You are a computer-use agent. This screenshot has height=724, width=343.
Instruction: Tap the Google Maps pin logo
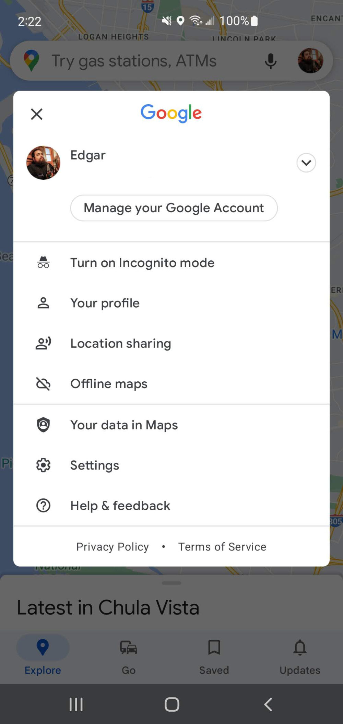click(31, 61)
